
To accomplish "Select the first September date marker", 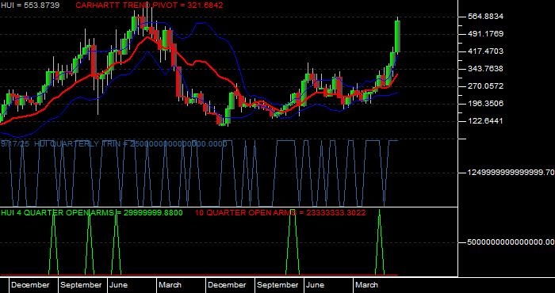I will [81, 285].
